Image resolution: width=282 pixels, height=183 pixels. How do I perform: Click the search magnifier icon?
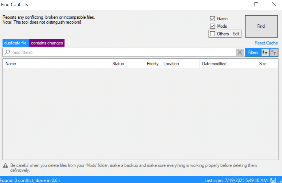[x=7, y=52]
